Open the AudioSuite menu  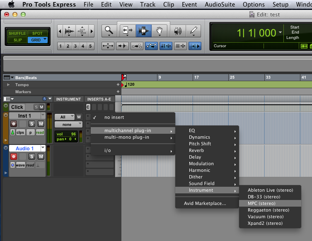point(225,5)
